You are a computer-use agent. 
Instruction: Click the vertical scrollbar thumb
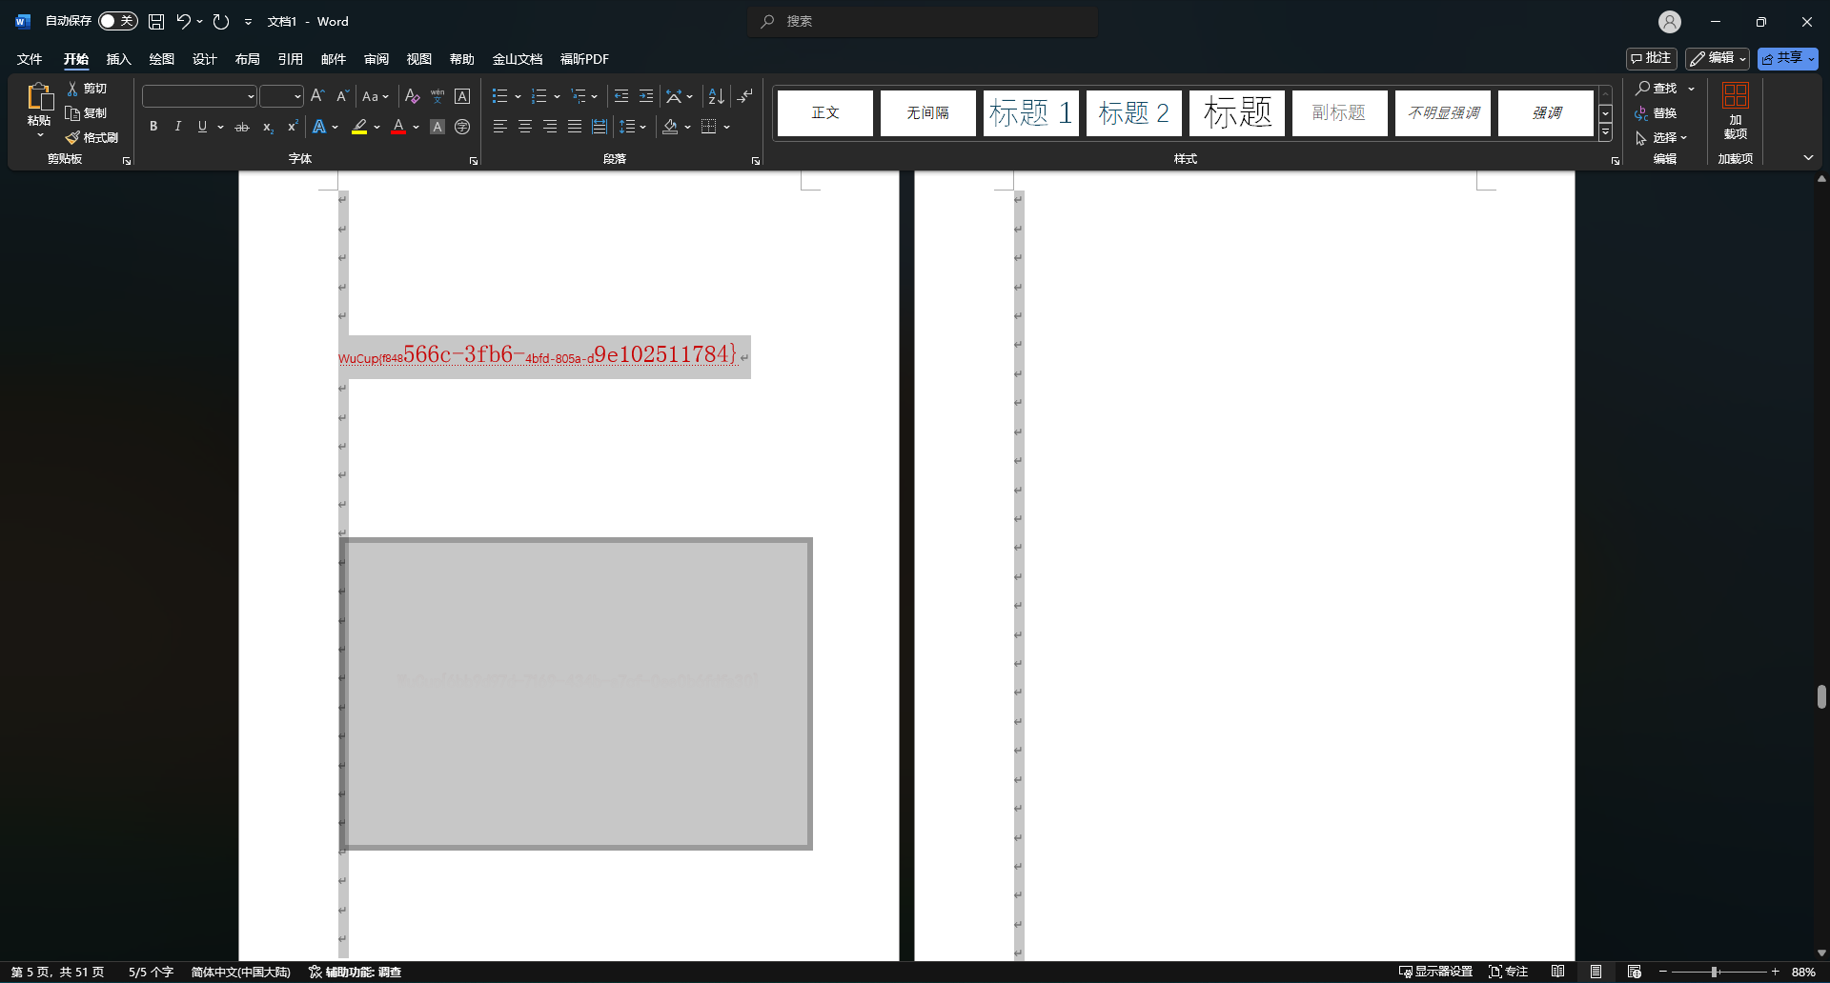[x=1821, y=696]
